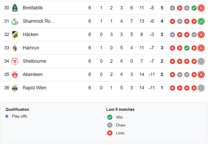Click the Loss legend icon
This screenshot has height=145, width=208.
click(x=110, y=133)
